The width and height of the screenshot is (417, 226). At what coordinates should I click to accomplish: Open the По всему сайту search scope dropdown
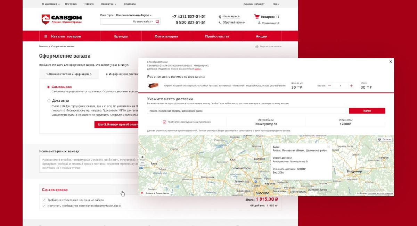point(143,22)
